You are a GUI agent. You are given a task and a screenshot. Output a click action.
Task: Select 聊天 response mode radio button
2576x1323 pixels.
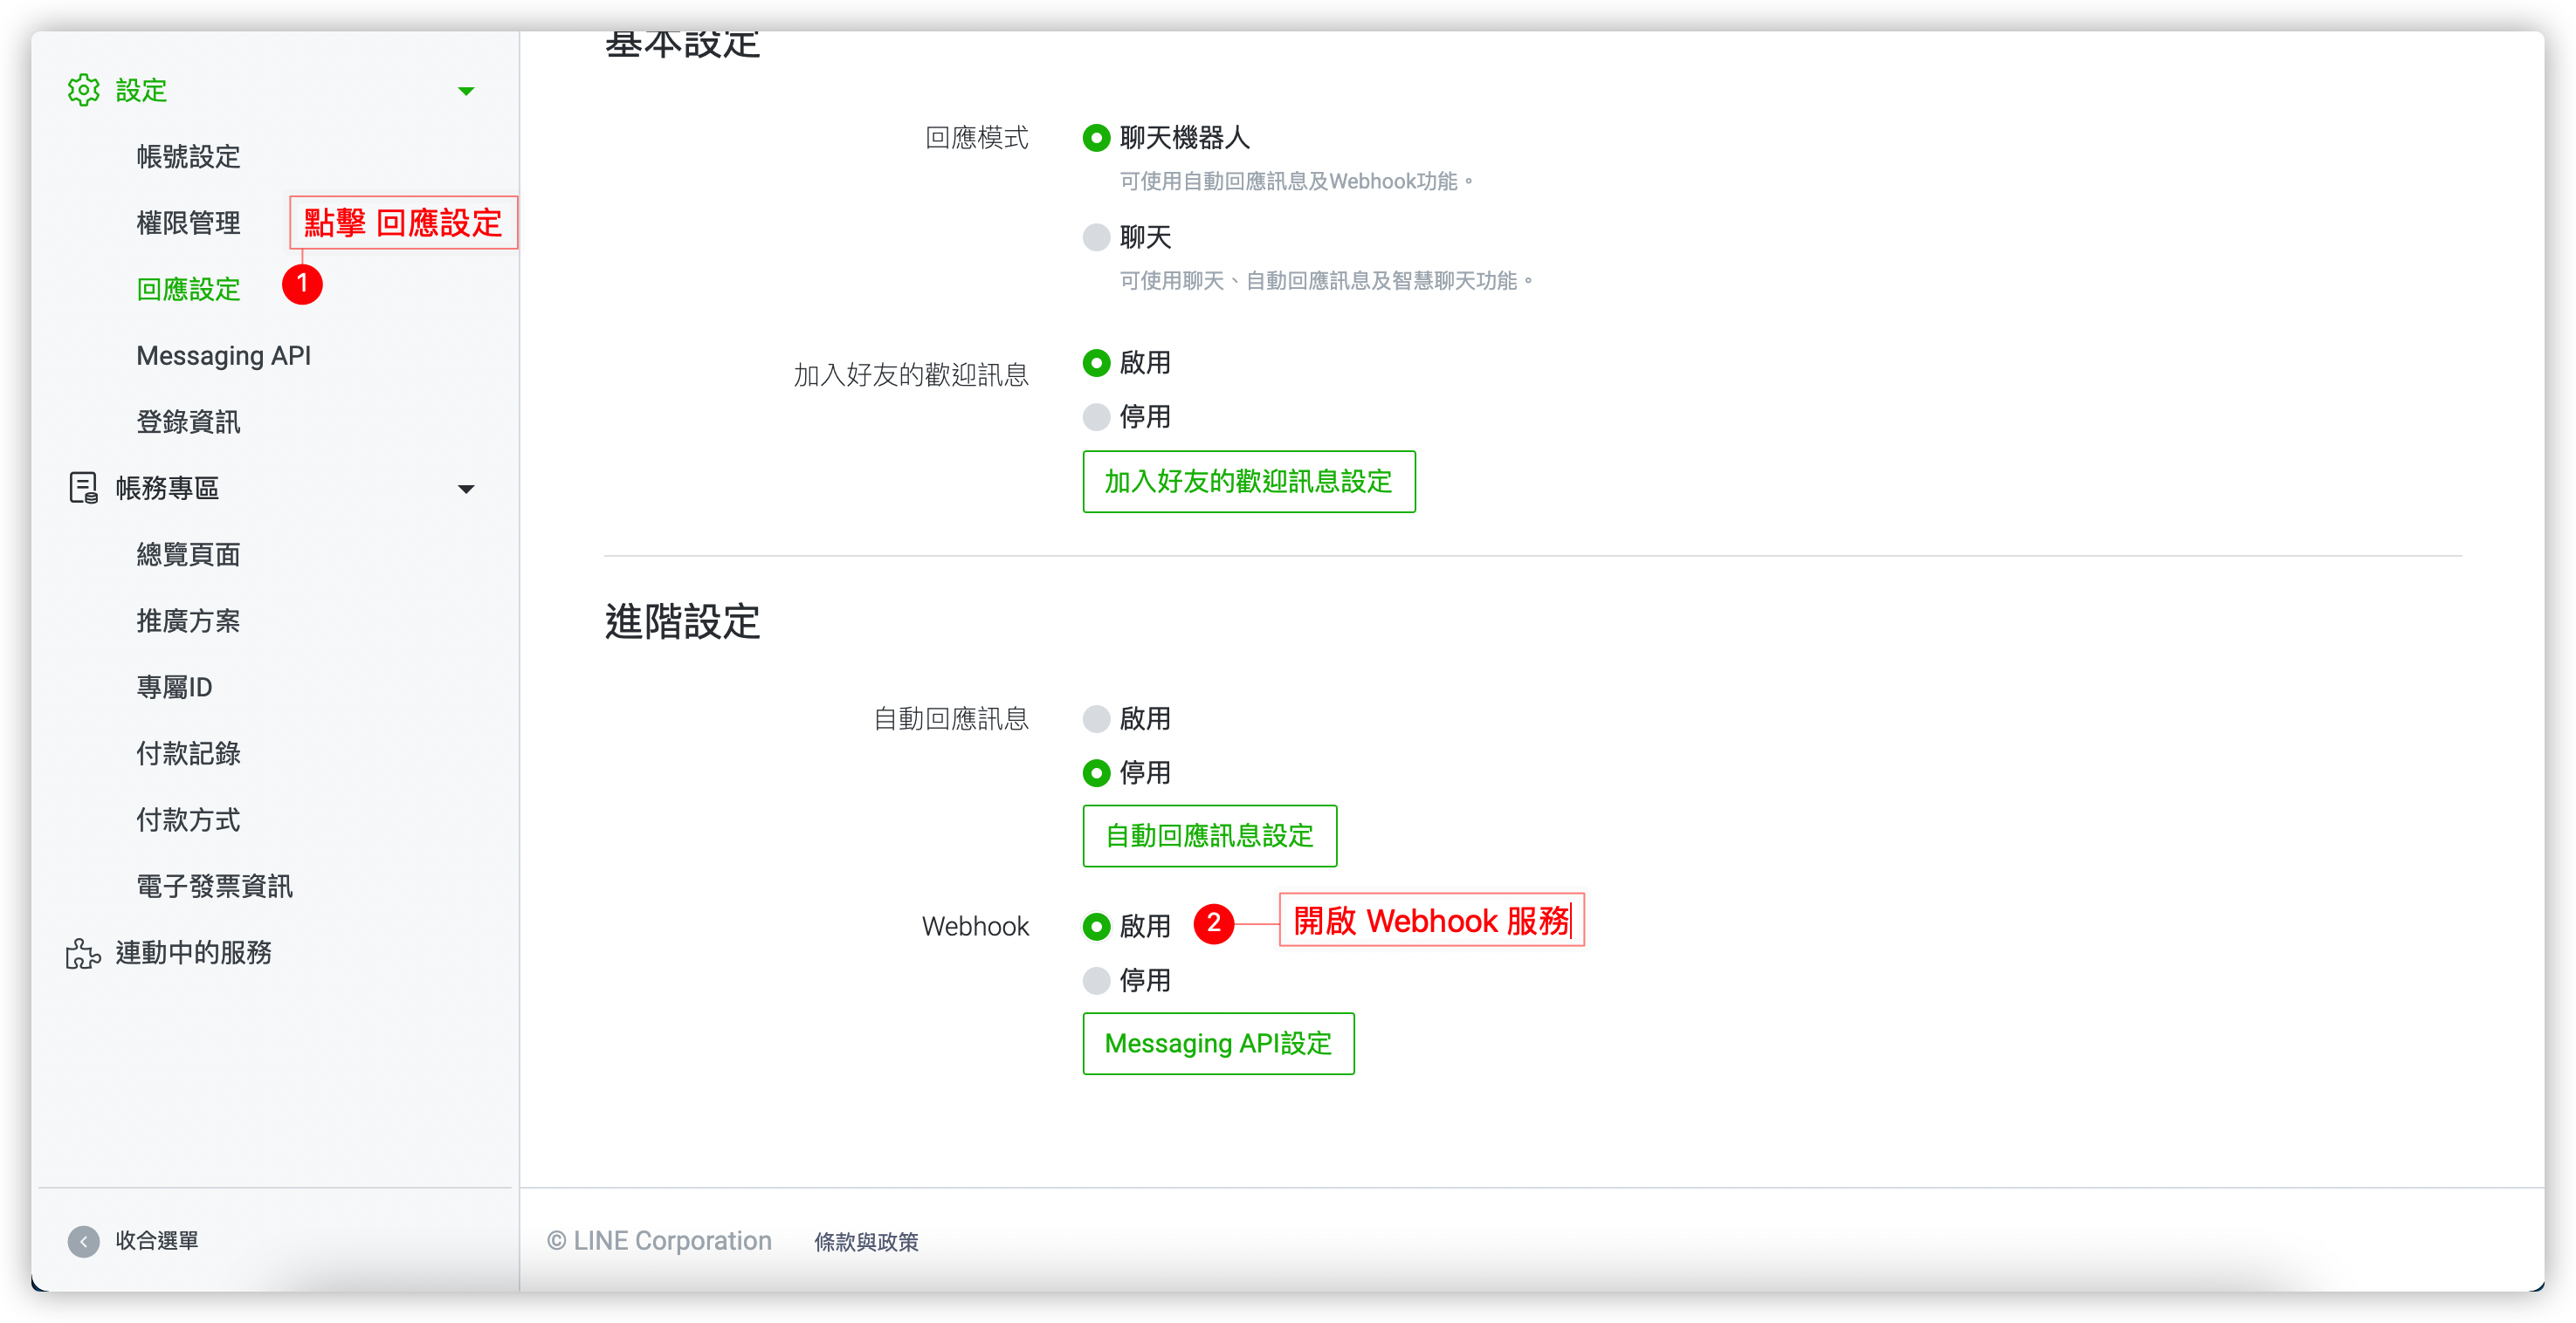1096,236
